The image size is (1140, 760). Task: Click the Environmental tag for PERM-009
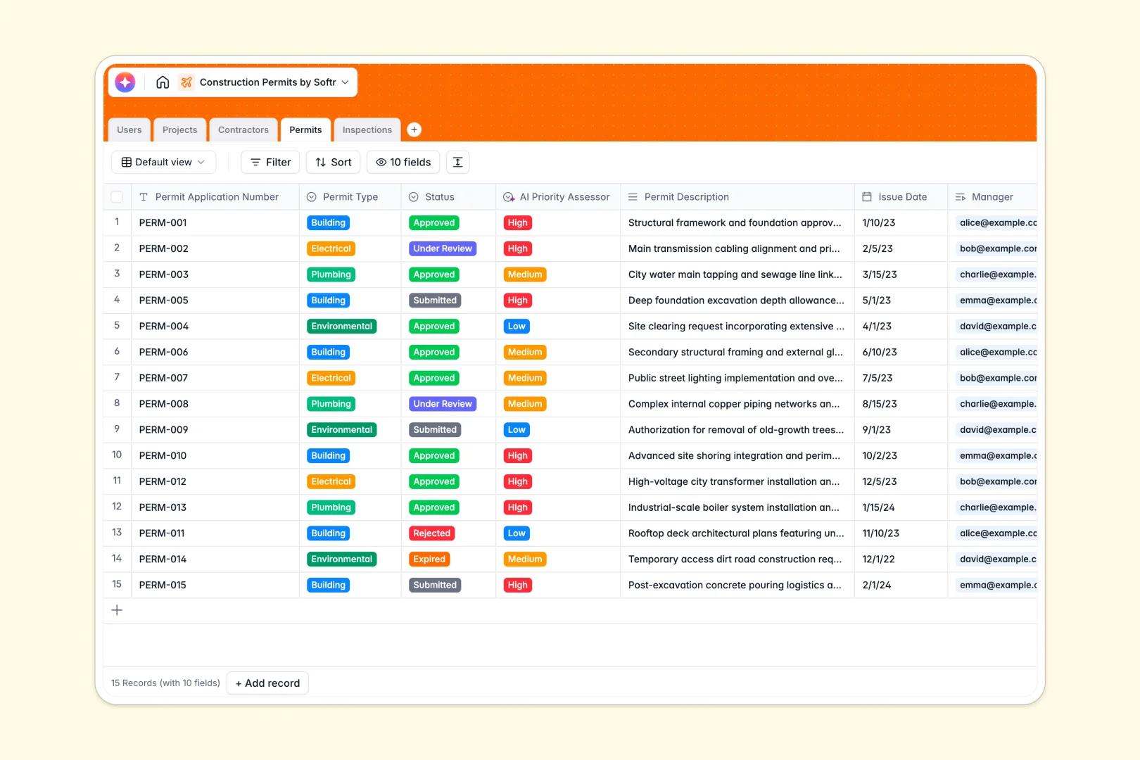click(x=342, y=430)
